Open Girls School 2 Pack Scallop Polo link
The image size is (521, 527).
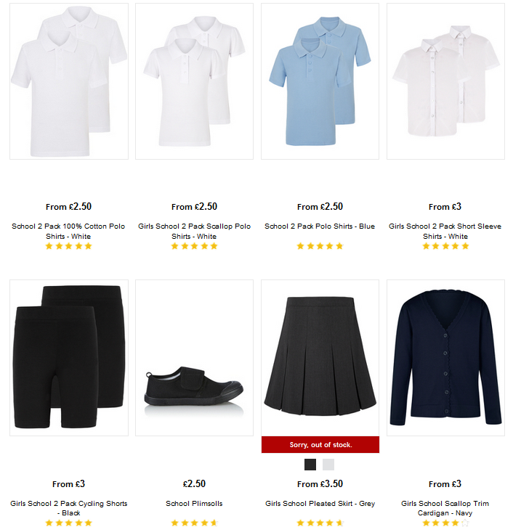194,232
